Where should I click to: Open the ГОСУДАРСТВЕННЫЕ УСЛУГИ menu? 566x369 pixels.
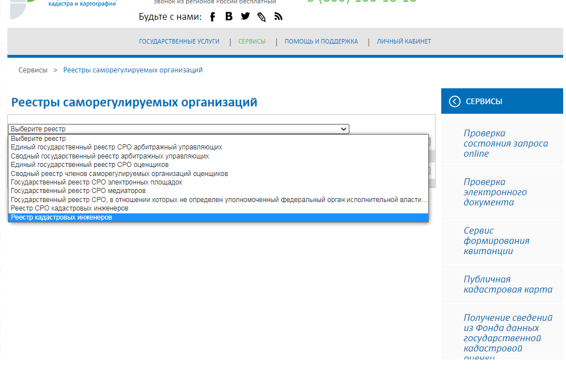click(x=179, y=41)
